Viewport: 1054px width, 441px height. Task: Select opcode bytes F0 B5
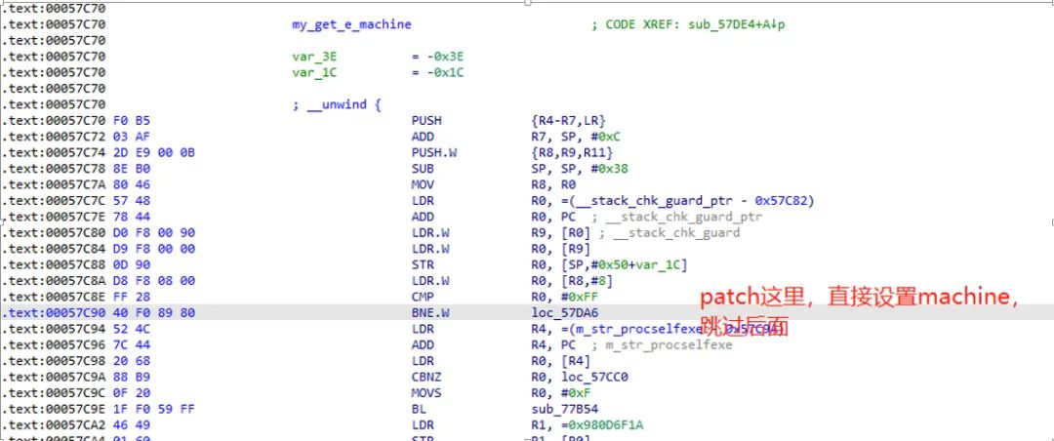coord(131,121)
